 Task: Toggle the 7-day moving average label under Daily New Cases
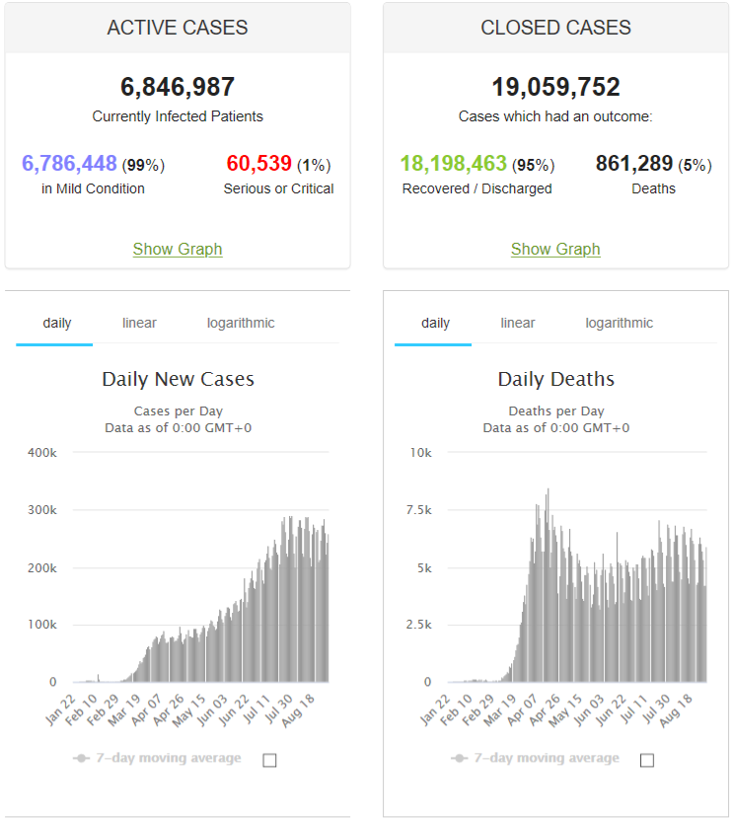click(169, 758)
